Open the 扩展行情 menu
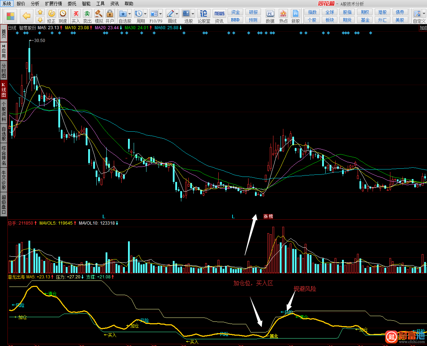Screen dimensions: 427x346 click(53, 4)
